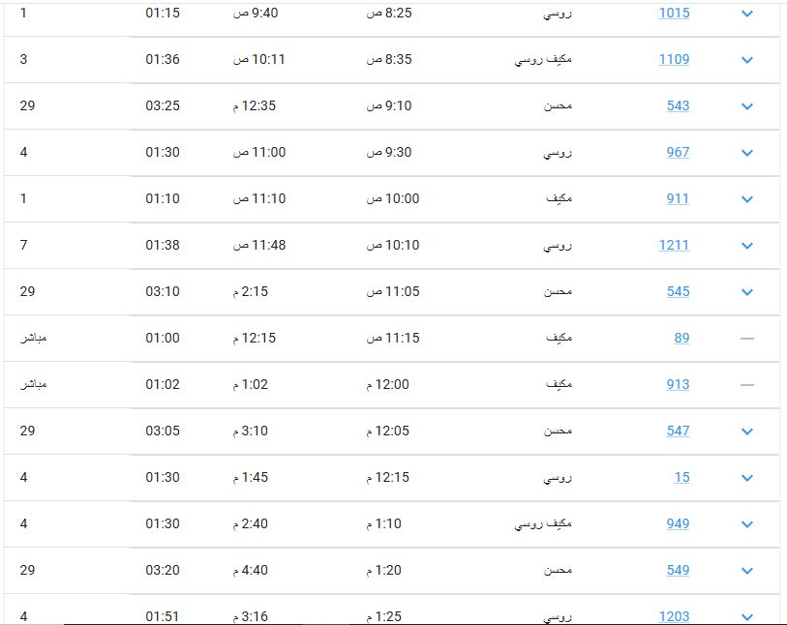The height and width of the screenshot is (625, 787).
Task: Open train number 1015 link
Action: pos(674,13)
